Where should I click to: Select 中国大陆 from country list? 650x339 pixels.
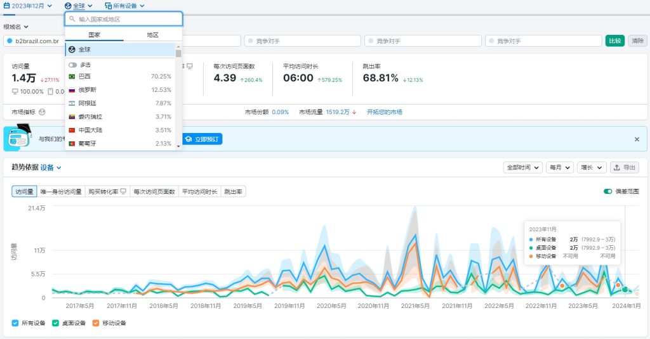point(120,130)
